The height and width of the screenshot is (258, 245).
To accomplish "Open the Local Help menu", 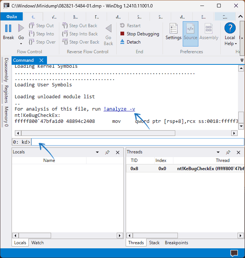I will coord(230,34).
